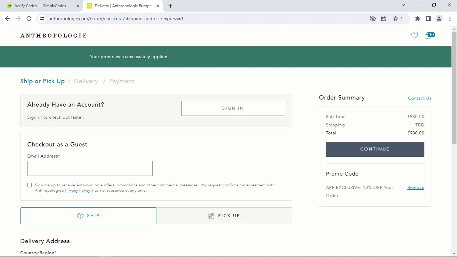Click the browser forward arrow
Image resolution: width=457 pixels, height=257 pixels.
[x=18, y=19]
